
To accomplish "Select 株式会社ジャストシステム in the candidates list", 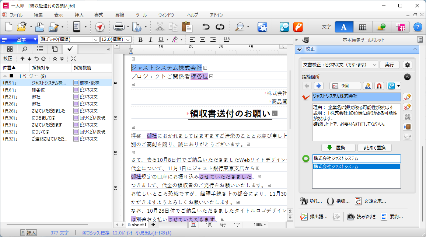I will pyautogui.click(x=356, y=167).
